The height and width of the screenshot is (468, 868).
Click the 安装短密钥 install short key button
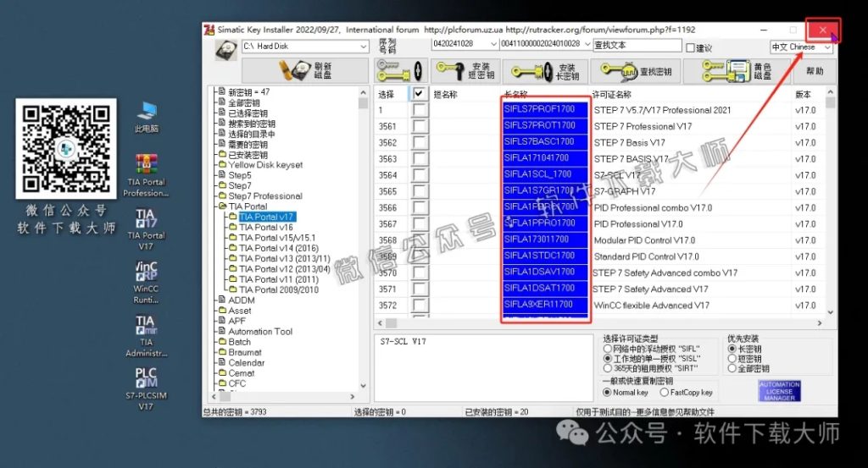[465, 71]
